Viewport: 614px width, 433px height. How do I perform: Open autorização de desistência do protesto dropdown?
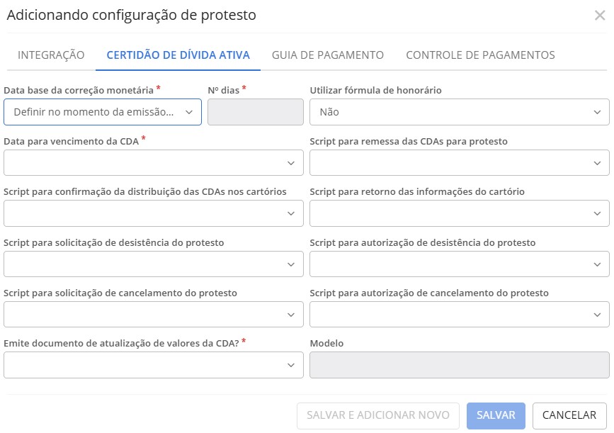[x=459, y=264]
